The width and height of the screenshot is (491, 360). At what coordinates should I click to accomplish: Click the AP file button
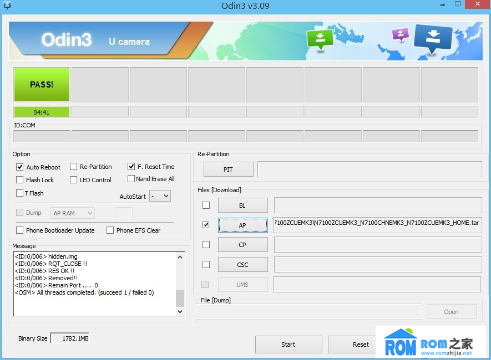[x=242, y=225]
